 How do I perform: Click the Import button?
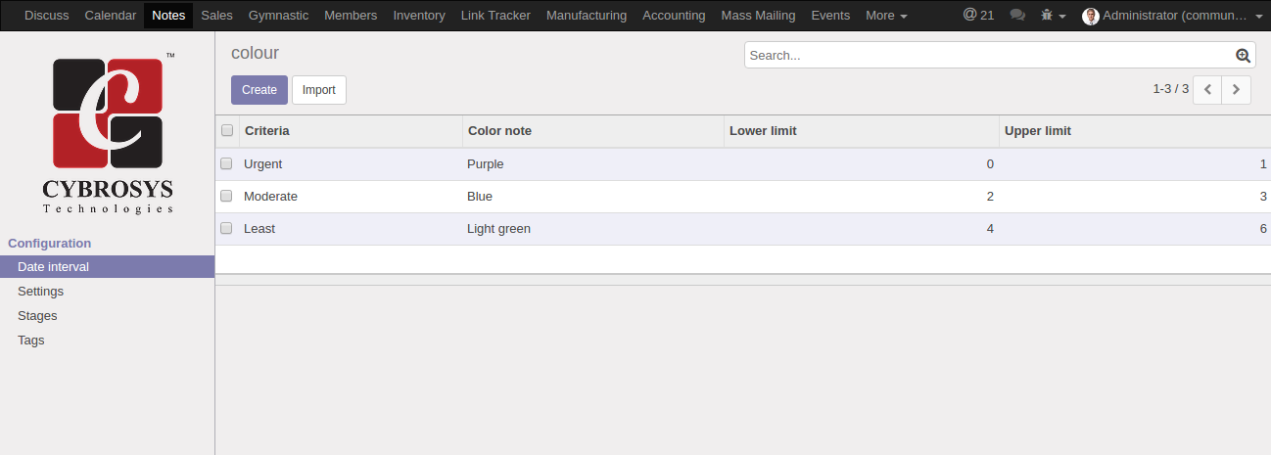pyautogui.click(x=319, y=90)
